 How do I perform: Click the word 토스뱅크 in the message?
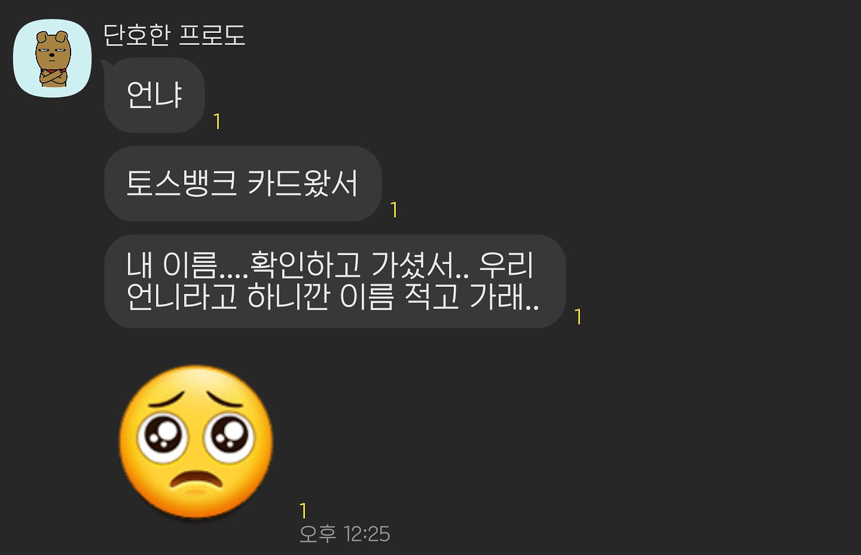181,183
